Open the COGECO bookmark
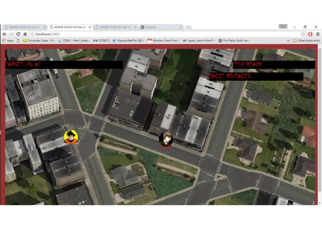Viewport: 322px width, 229px height. pos(101,41)
